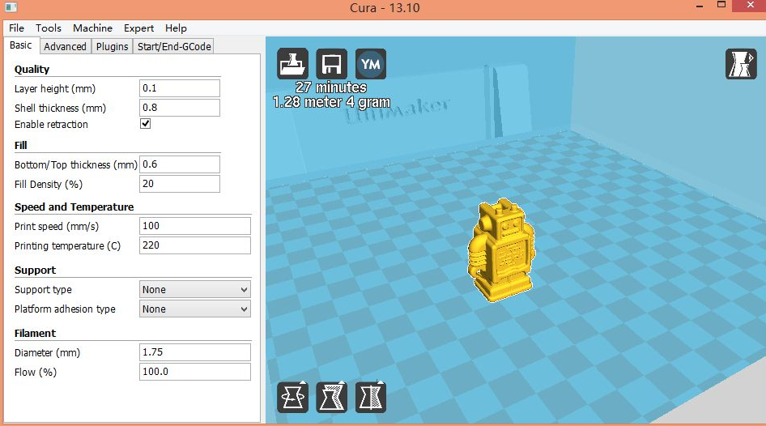Open the Machine menu

click(92, 28)
